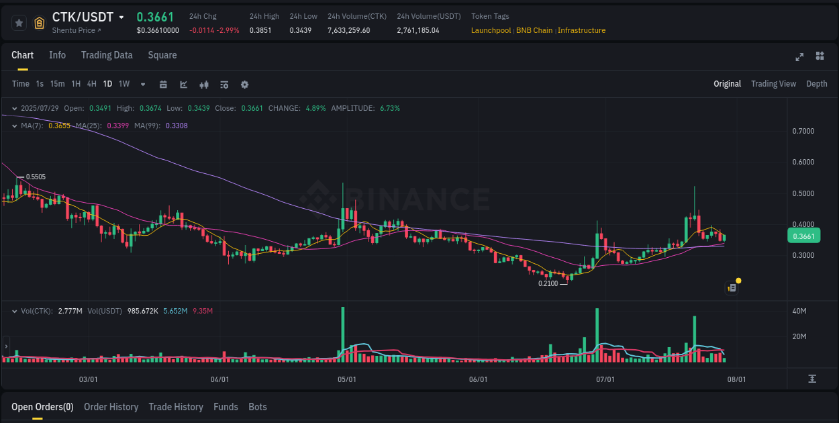Open technical indicators with the candlestick icon
839x423 pixels.
(203, 85)
